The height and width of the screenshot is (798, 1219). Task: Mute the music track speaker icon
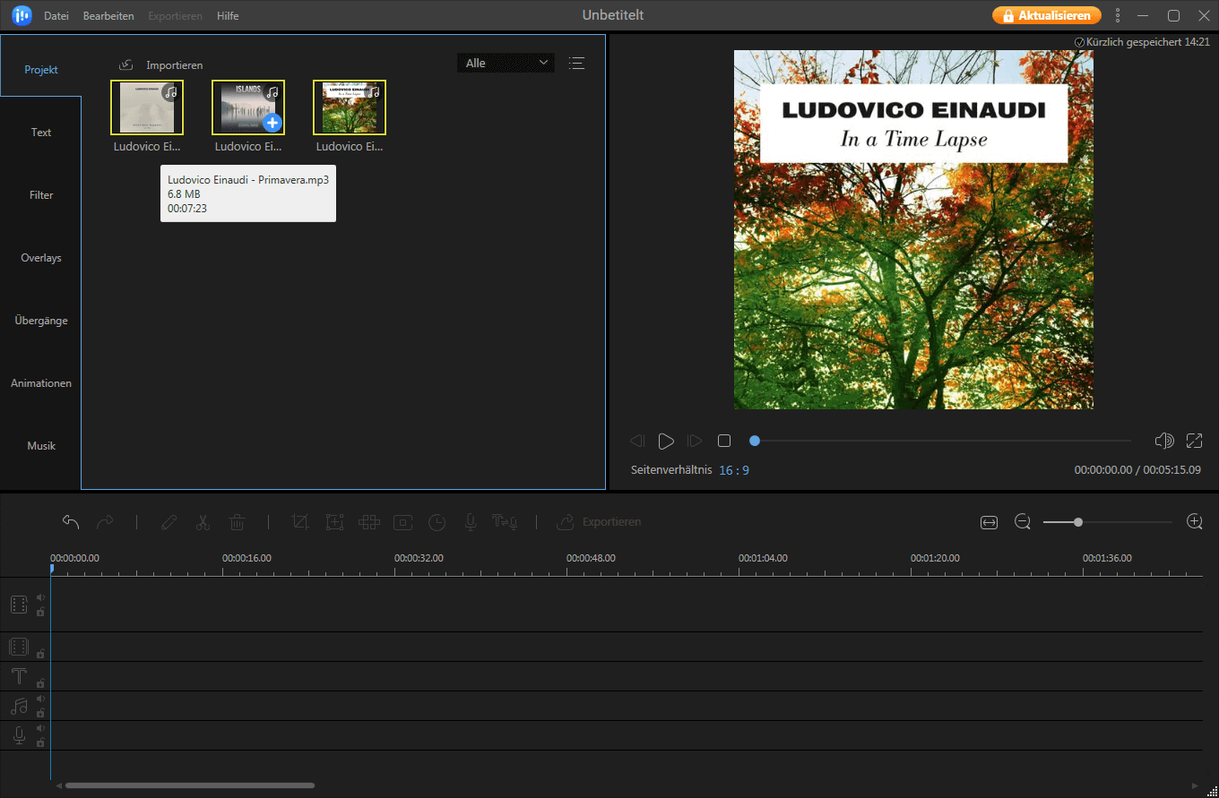[40, 699]
